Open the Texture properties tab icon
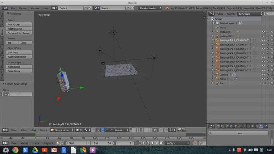274x154 pixels. 257,127
